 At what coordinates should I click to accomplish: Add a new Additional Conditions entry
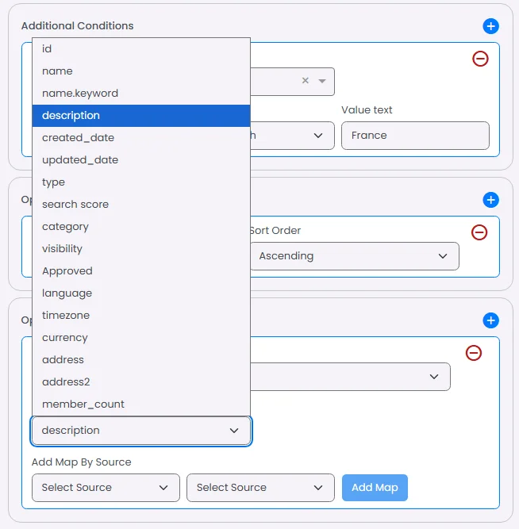point(490,26)
